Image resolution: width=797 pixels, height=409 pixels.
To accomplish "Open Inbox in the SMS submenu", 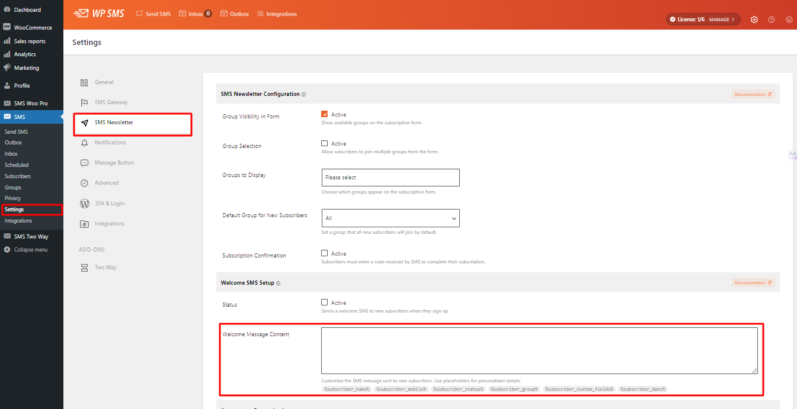I will point(11,154).
